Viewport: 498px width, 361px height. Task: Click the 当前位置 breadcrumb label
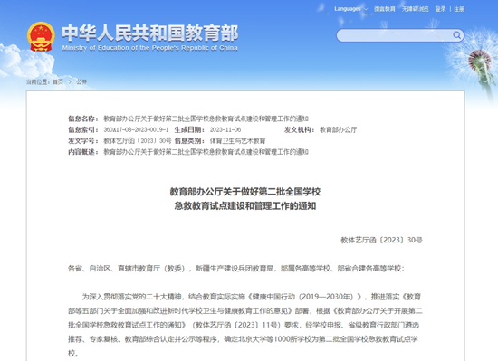pos(38,81)
